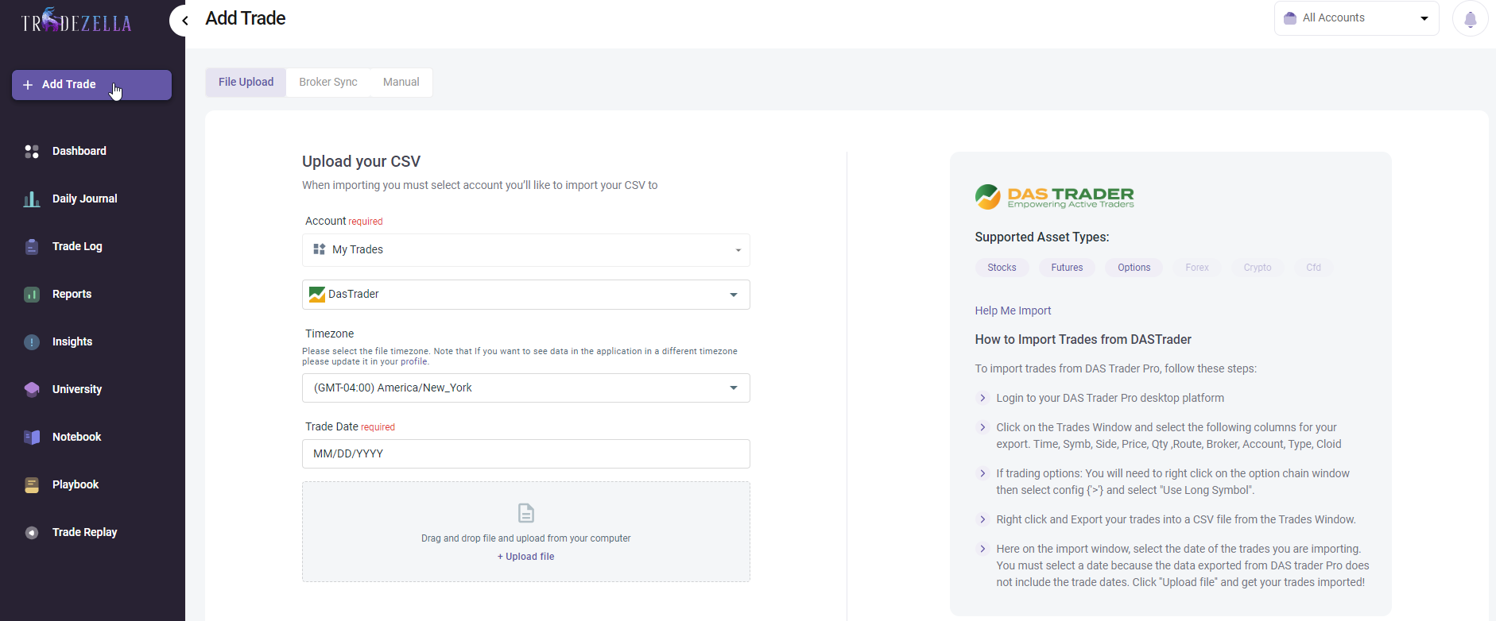Screen dimensions: 1496x621
Task: Open the Reports sidebar icon
Action: (32, 295)
